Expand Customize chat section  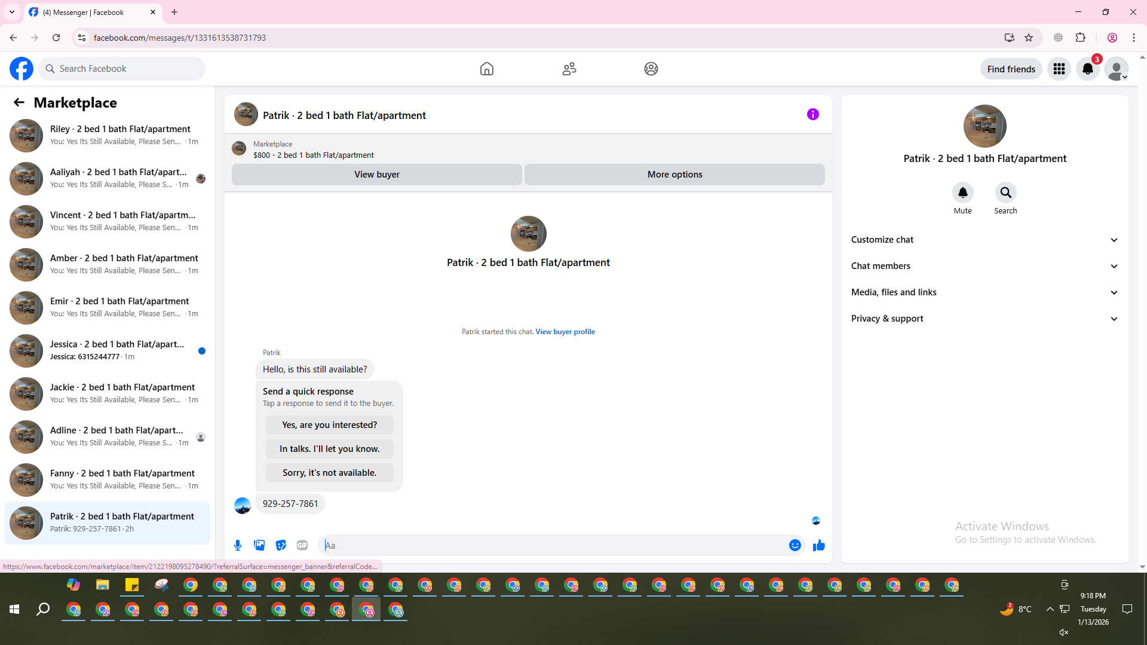(x=985, y=240)
